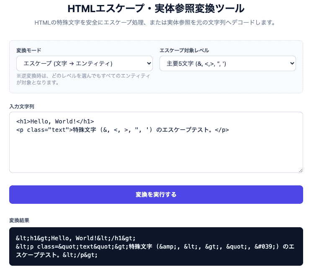Screen dimensions: 314x272
Task: Open the 変換モード dropdown
Action: pos(84,64)
